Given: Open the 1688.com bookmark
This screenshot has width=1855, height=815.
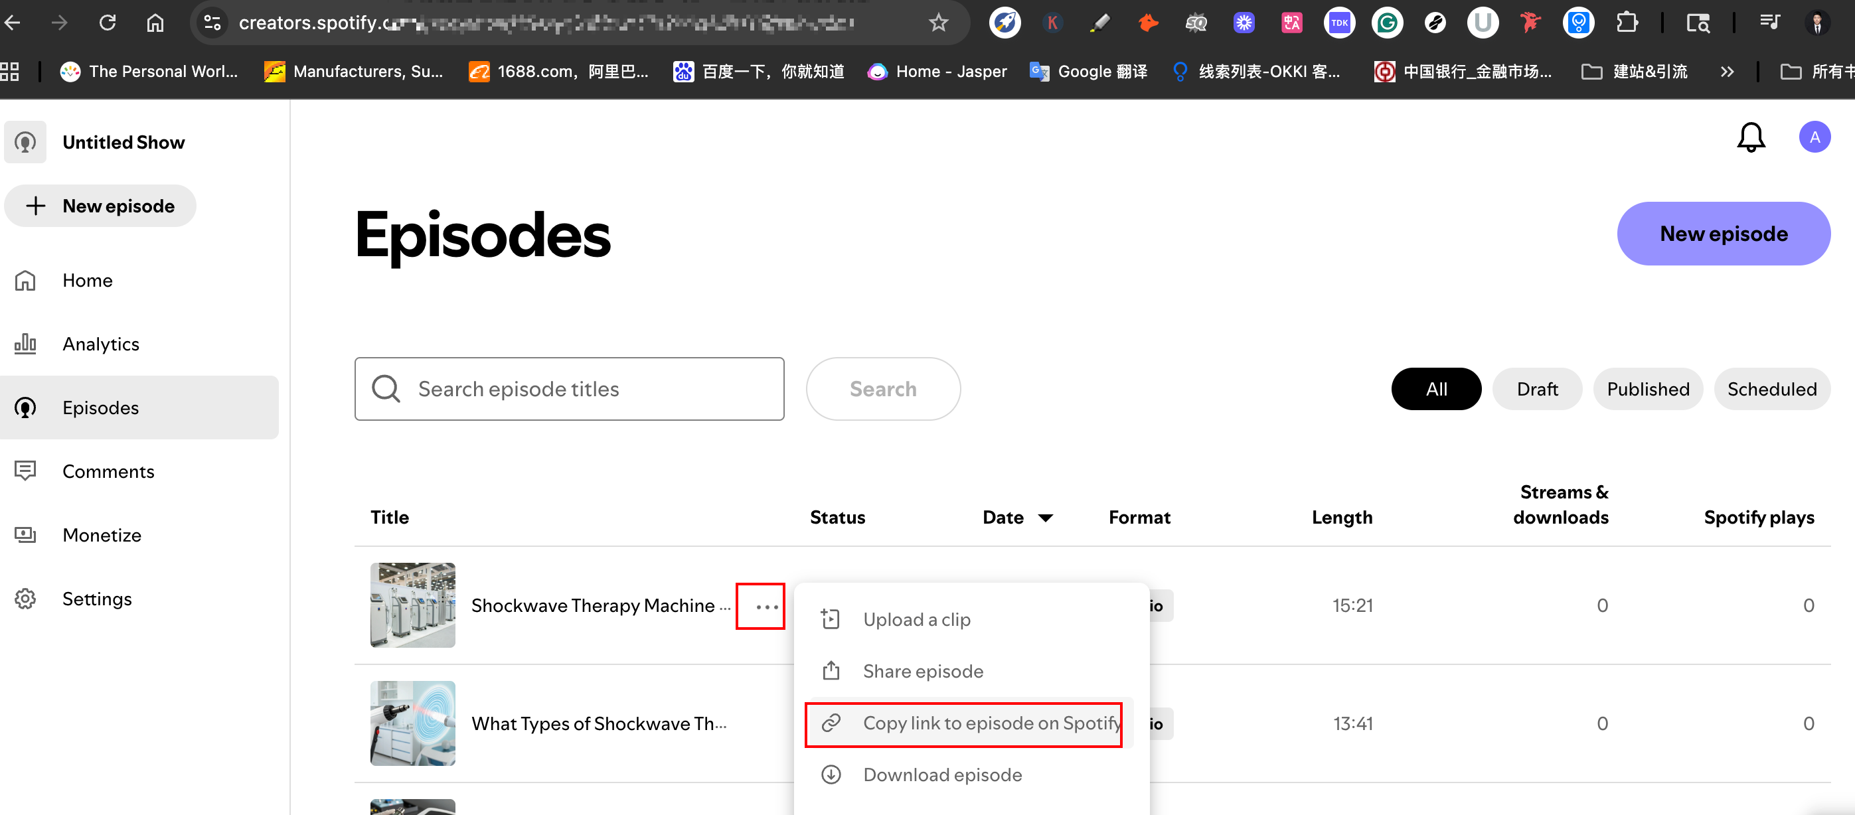Looking at the screenshot, I should point(559,71).
